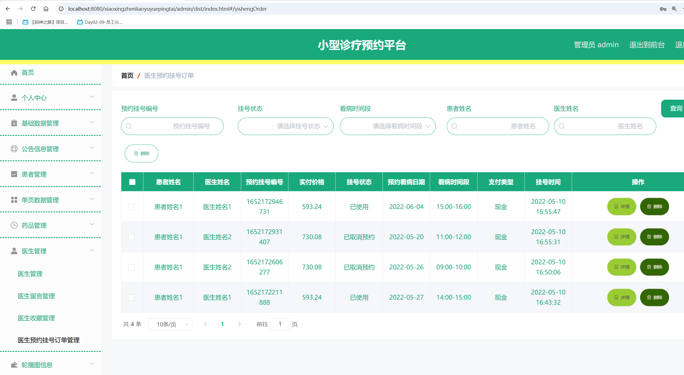
Task: Click the person icon beside 个人中心
Action: (14, 98)
